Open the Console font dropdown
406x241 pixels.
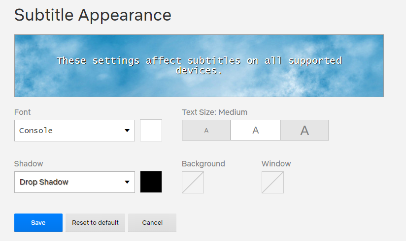point(69,131)
